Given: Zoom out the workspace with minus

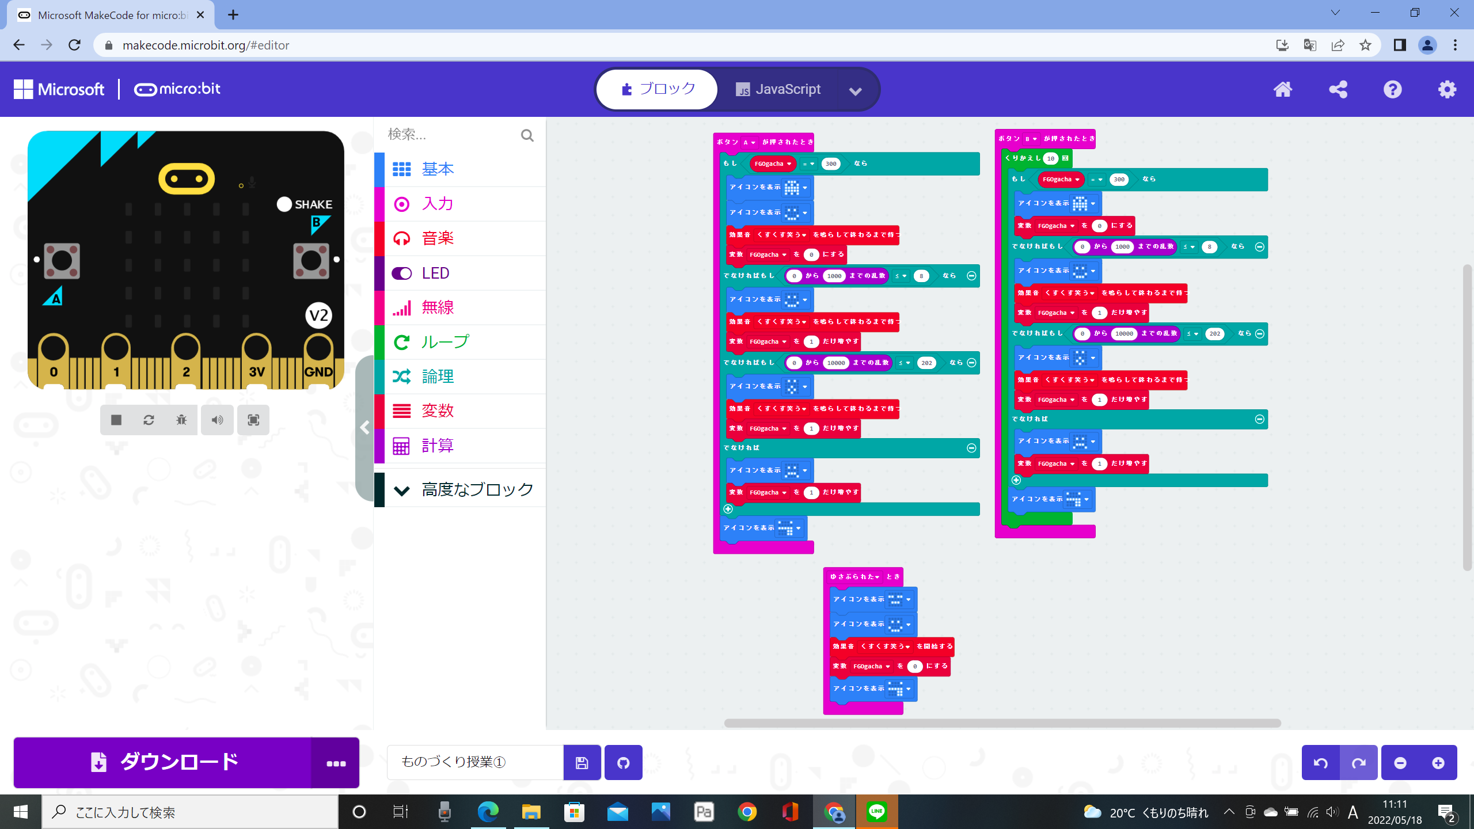Looking at the screenshot, I should (x=1400, y=763).
